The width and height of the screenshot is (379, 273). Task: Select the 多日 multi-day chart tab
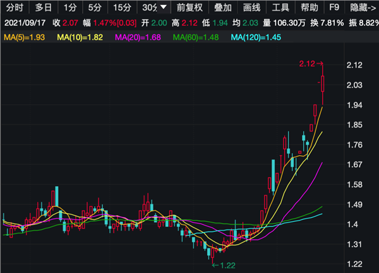[x=44, y=8]
